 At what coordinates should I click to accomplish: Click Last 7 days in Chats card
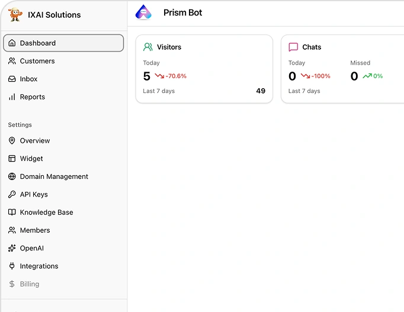304,91
